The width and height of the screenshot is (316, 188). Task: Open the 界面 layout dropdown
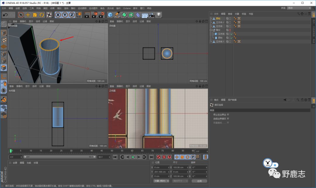(299, 8)
